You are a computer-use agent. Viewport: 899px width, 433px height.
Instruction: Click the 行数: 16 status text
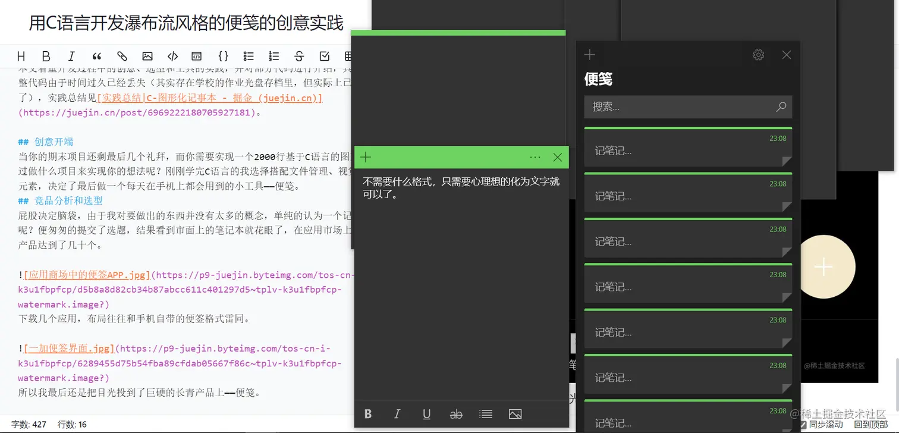[x=72, y=425]
